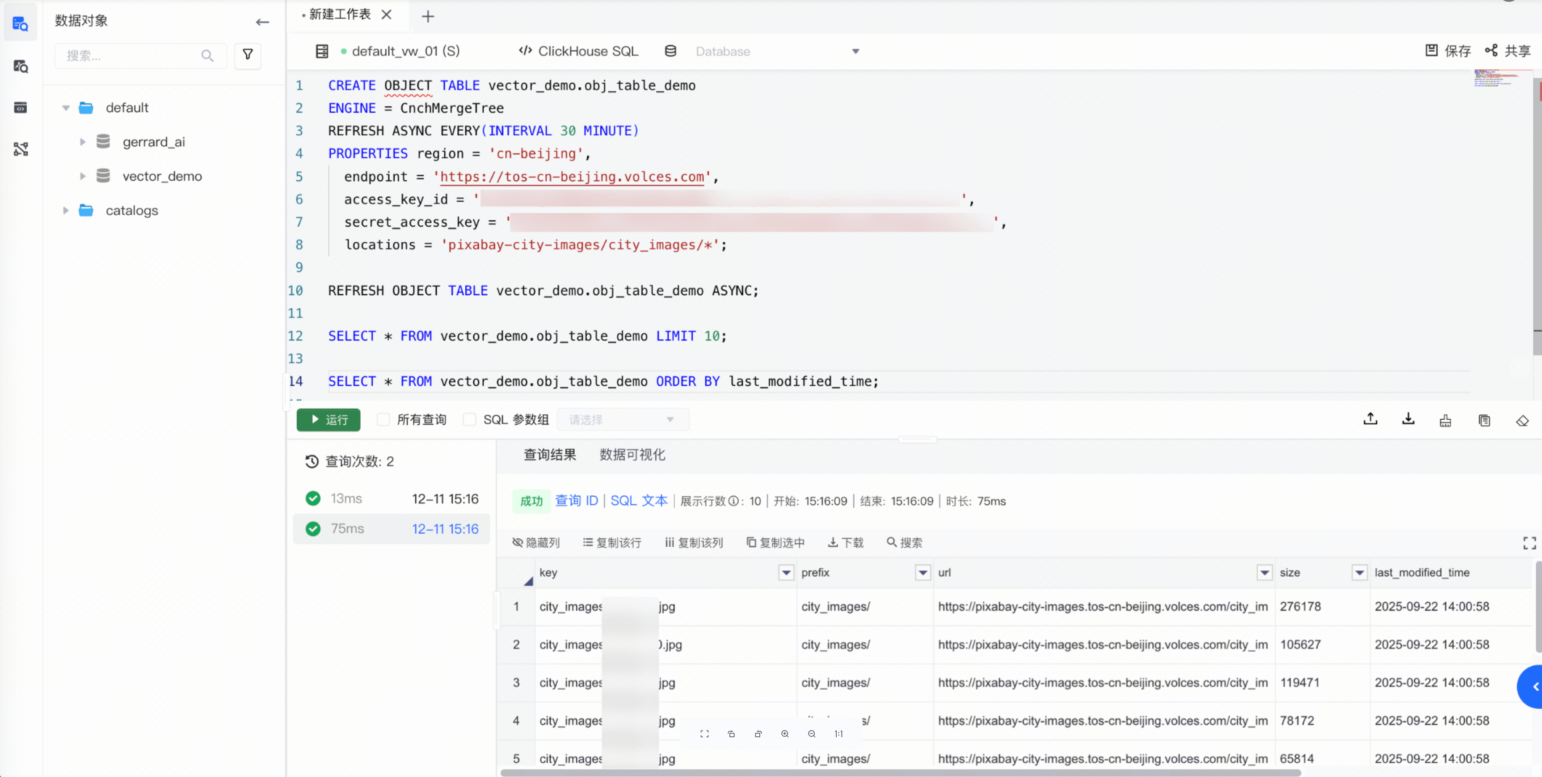Click the copy SQL icon in editor toolbar
The width and height of the screenshot is (1542, 777).
1484,420
